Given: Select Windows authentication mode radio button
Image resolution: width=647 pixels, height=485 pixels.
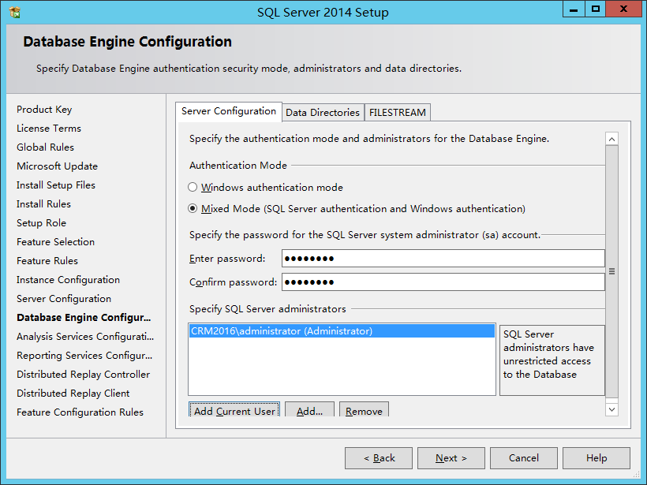Looking at the screenshot, I should (x=193, y=187).
